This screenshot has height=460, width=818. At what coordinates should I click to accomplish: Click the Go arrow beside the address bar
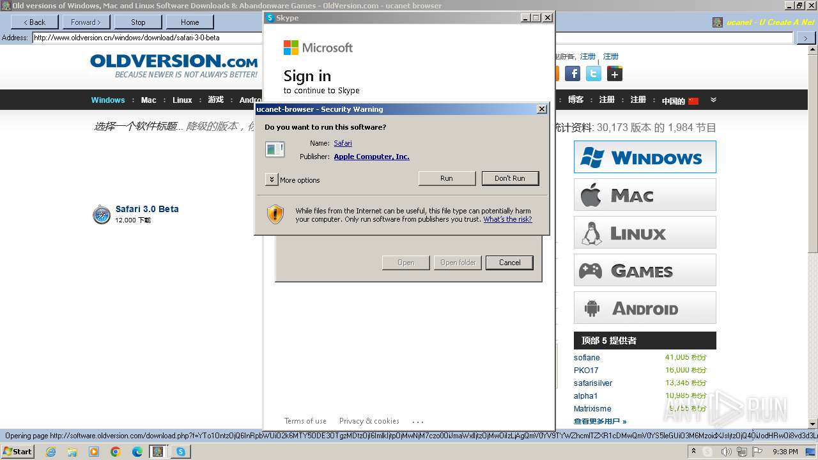[x=805, y=38]
